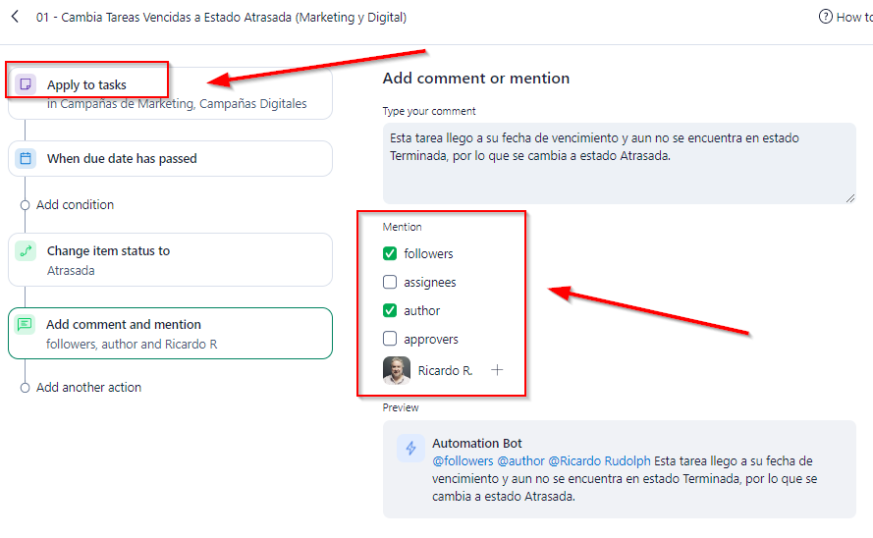
Task: Enable the approvers mention checkbox
Action: pyautogui.click(x=390, y=339)
